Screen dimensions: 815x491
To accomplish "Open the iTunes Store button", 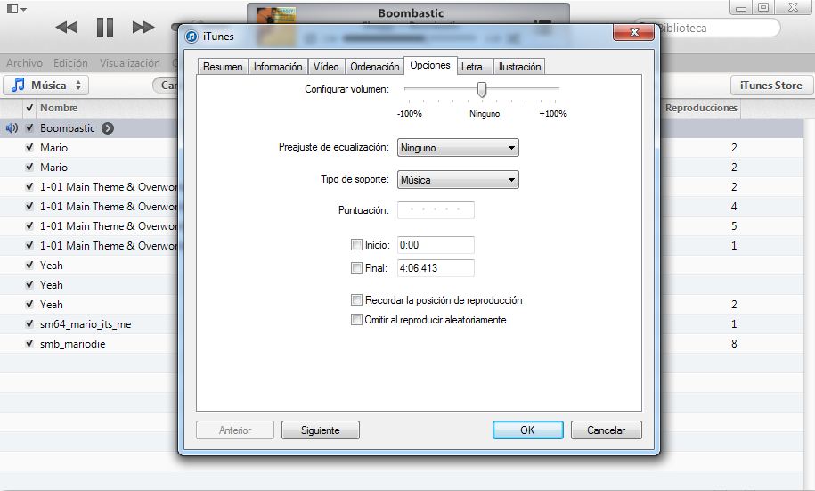I will [770, 85].
